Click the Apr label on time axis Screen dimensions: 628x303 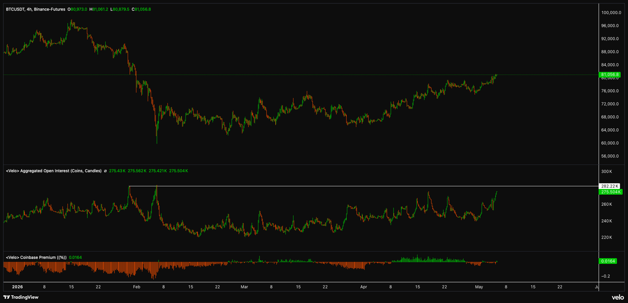click(x=364, y=287)
